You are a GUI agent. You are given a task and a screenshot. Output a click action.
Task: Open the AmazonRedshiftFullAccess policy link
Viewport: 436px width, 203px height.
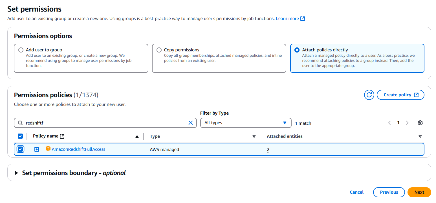[78, 149]
